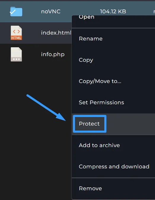
Task: Choose Compress and download
Action: pyautogui.click(x=113, y=167)
